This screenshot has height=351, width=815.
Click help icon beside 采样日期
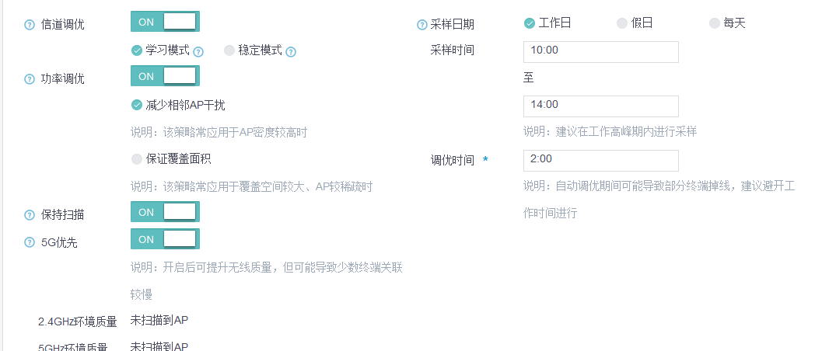(422, 25)
